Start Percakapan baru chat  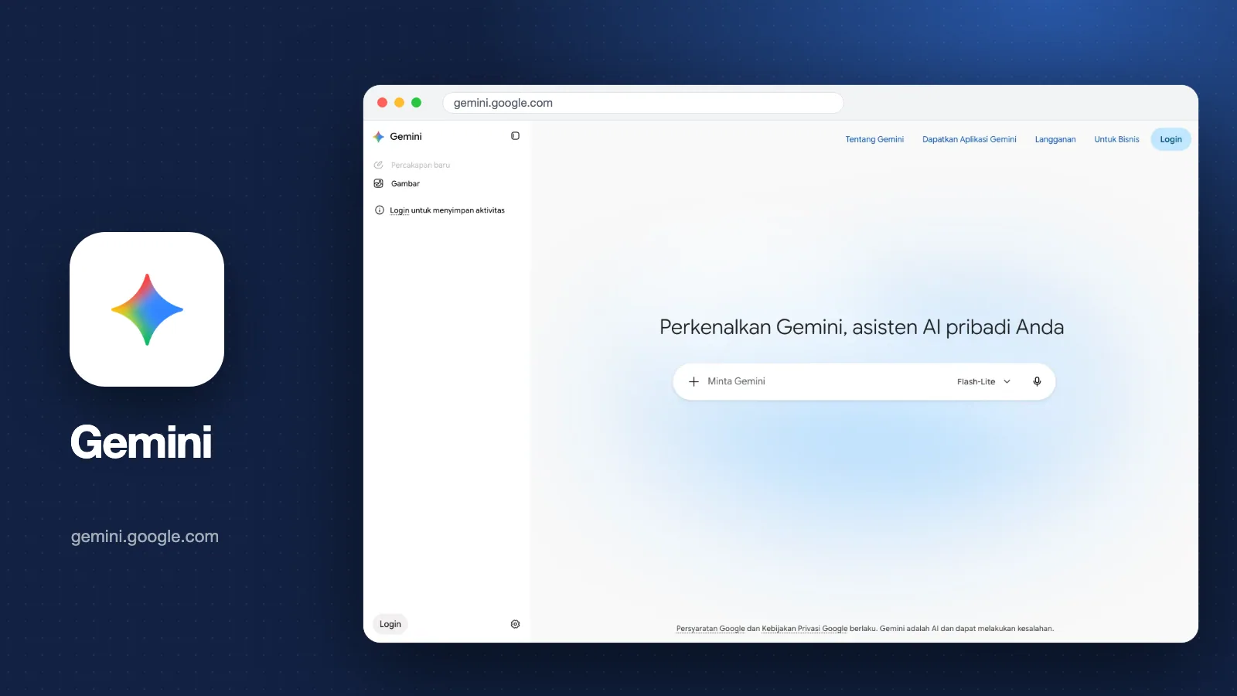click(x=412, y=165)
